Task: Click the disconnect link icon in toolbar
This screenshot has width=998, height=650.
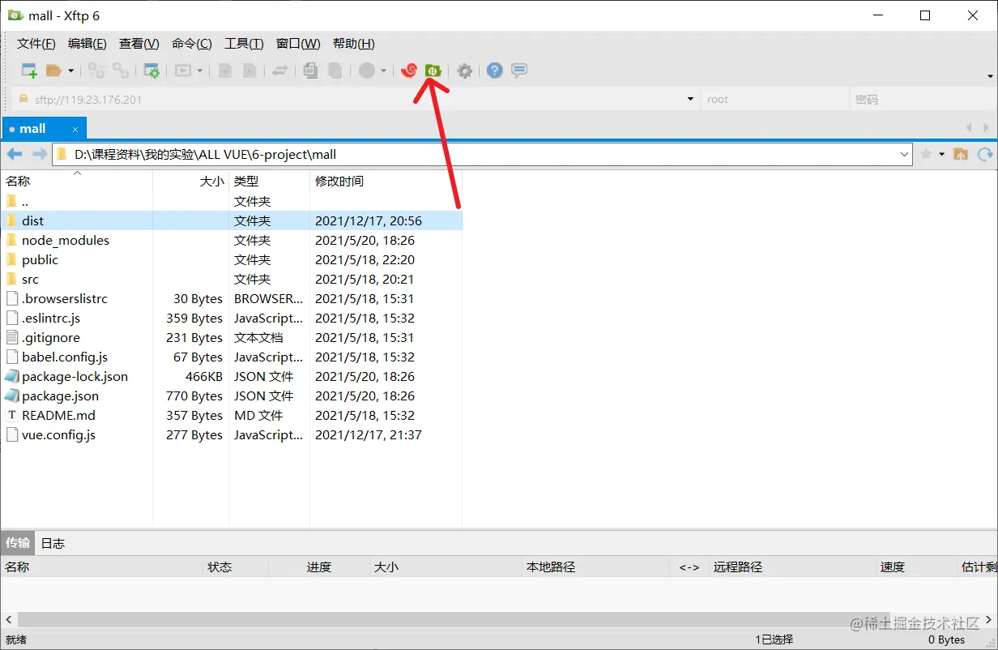Action: point(121,71)
